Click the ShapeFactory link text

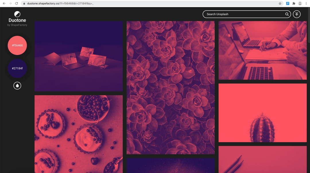(19, 25)
